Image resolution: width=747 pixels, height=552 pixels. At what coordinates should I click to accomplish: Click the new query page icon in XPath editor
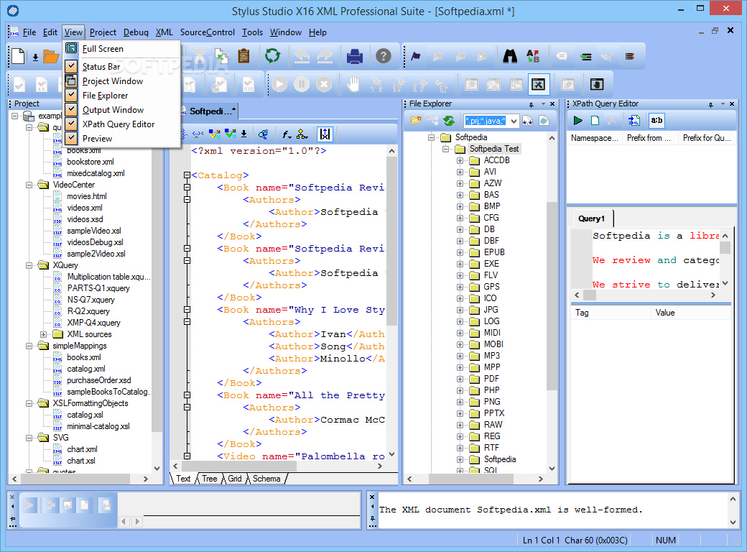click(595, 121)
